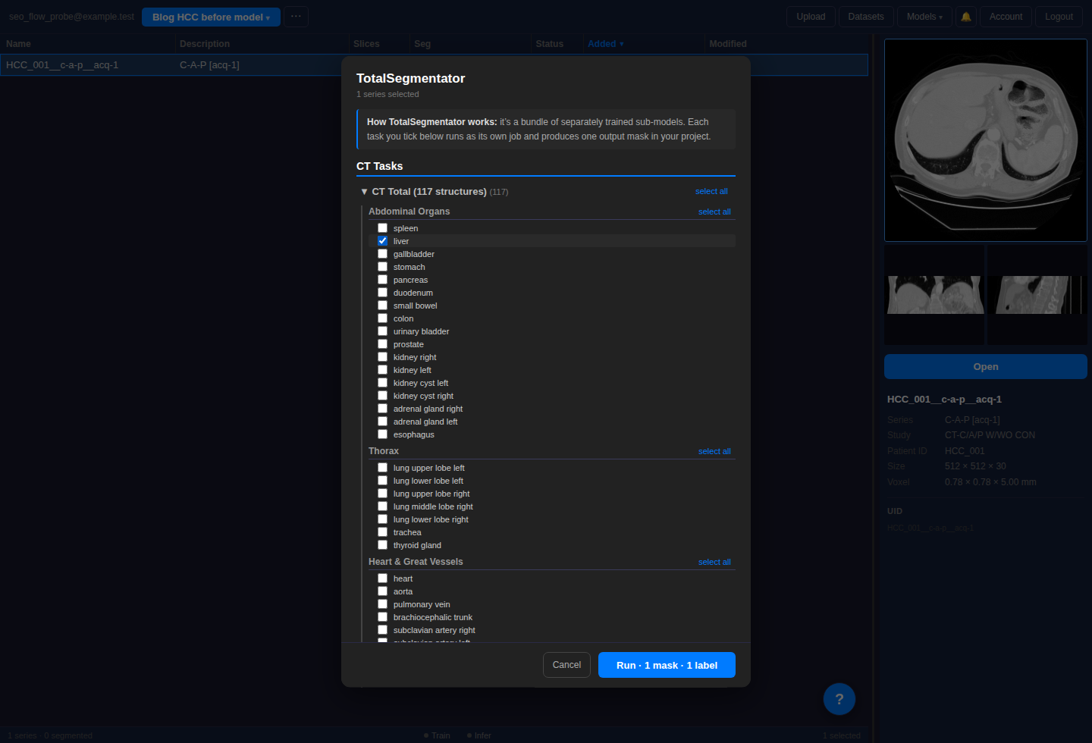
Task: Click the lung middle lobe right label
Action: coord(433,506)
